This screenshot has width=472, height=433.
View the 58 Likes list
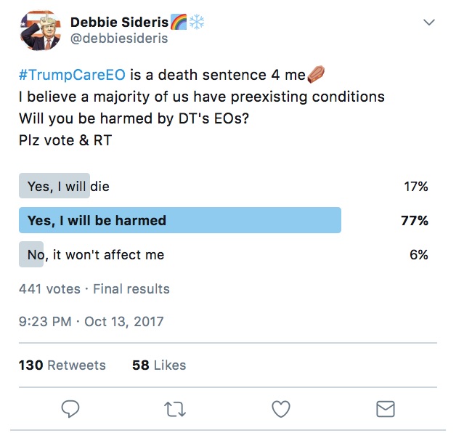[x=159, y=365]
